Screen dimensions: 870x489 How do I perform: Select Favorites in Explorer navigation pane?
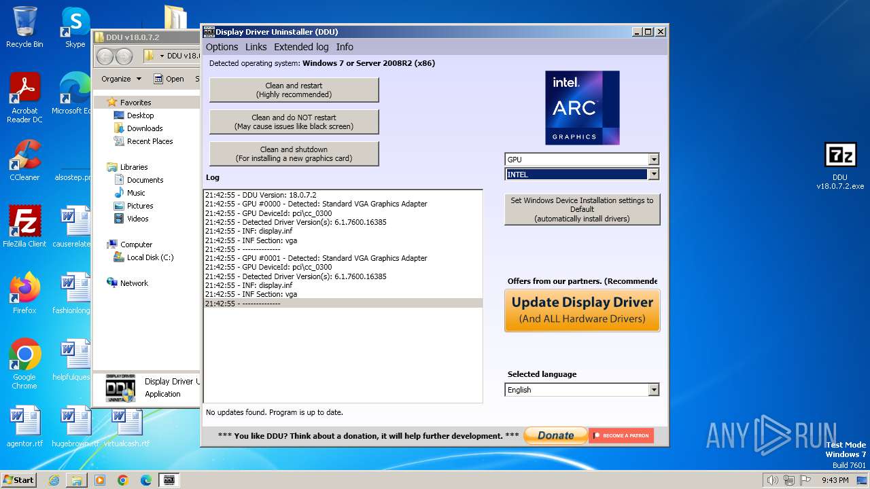[x=135, y=103]
